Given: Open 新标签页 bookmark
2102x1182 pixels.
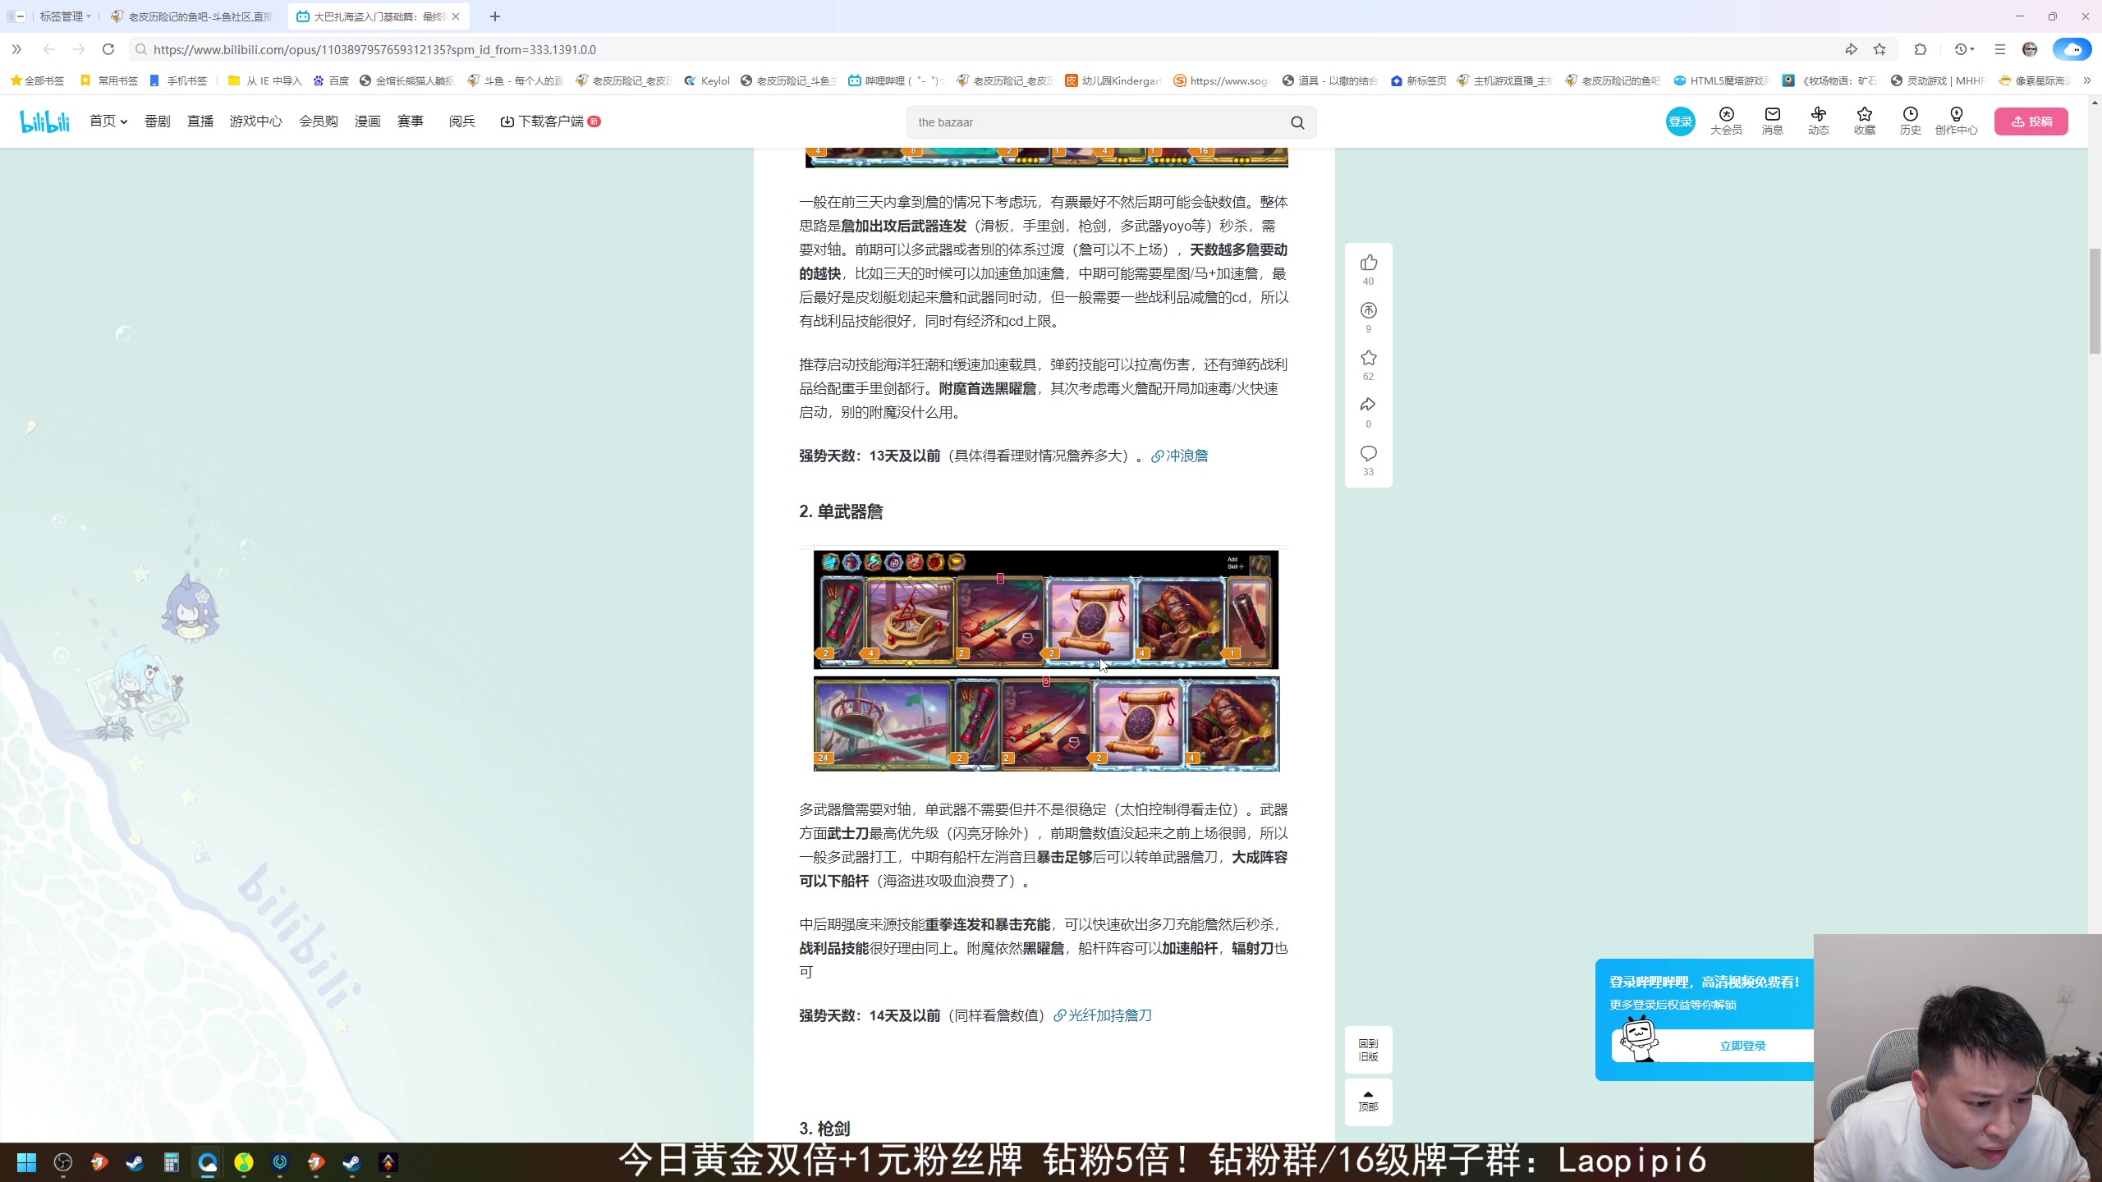Looking at the screenshot, I should [x=1418, y=80].
